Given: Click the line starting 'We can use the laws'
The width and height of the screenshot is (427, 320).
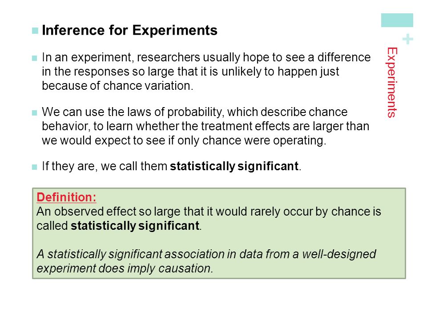Looking at the screenshot, I should point(195,112).
